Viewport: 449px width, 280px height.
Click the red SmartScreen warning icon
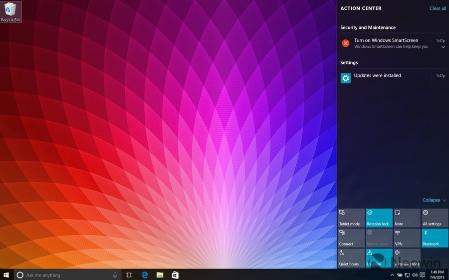point(346,43)
